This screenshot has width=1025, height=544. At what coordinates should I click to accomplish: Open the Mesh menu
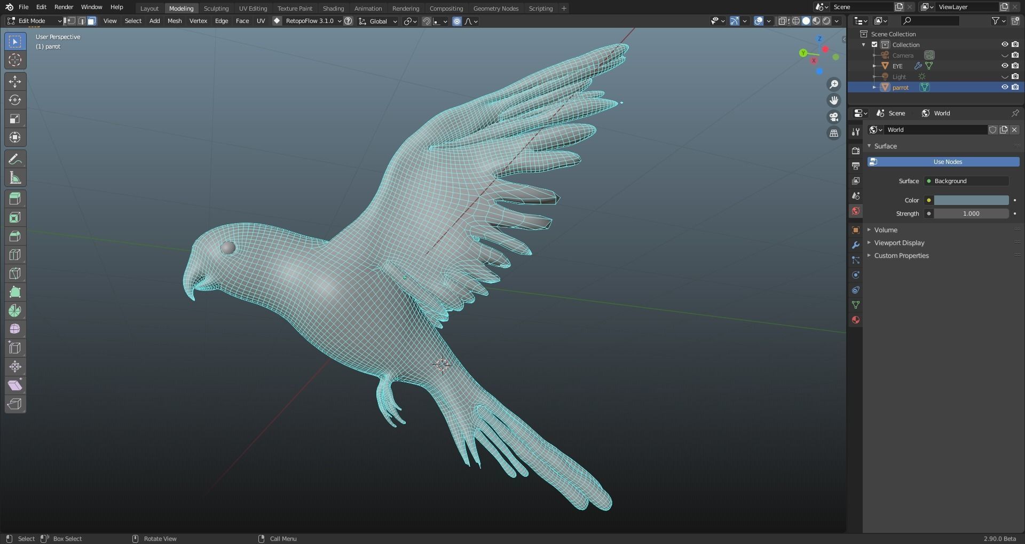point(174,21)
